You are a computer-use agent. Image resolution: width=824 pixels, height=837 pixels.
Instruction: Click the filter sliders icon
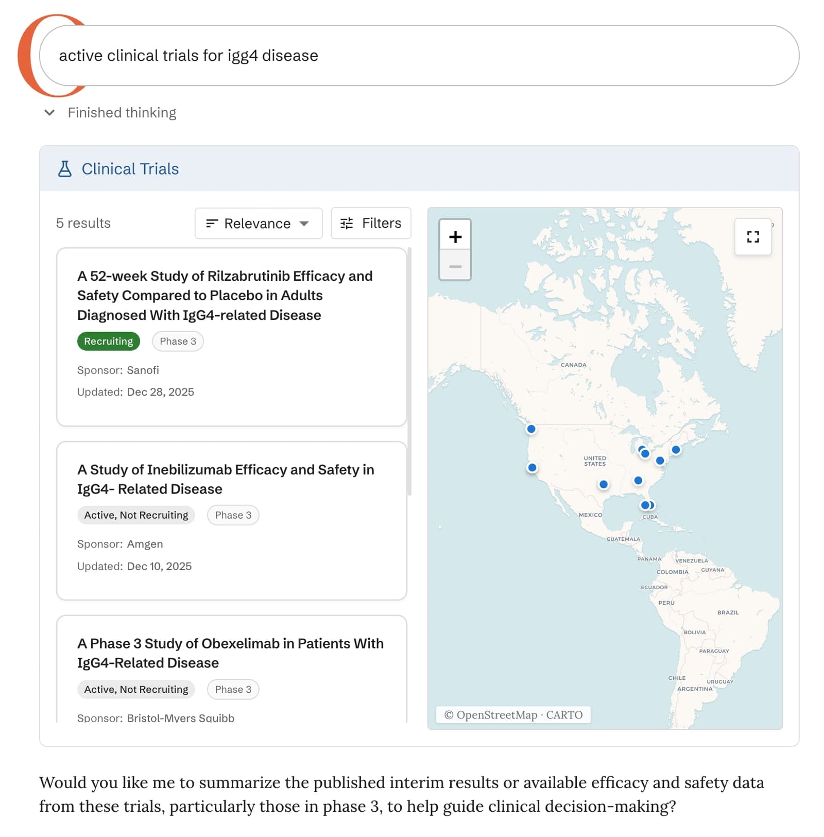[x=347, y=223]
